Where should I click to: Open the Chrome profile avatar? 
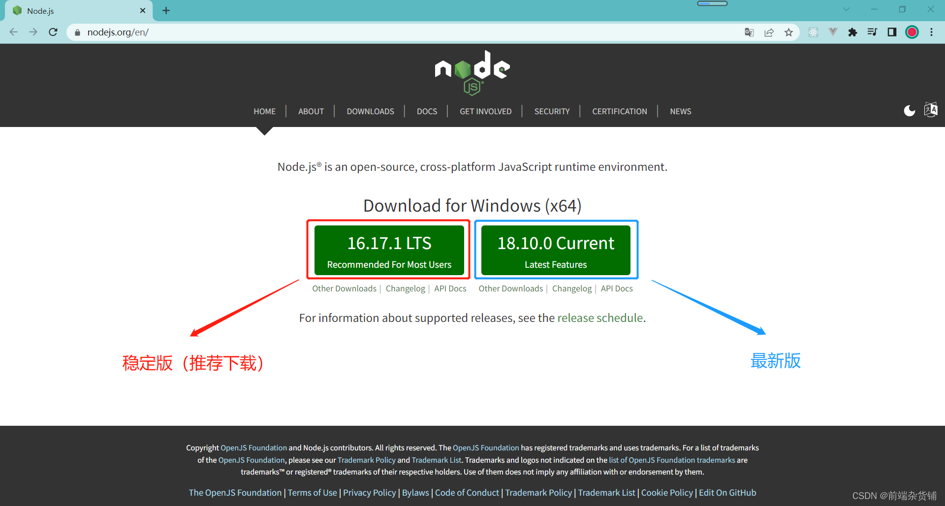click(912, 32)
